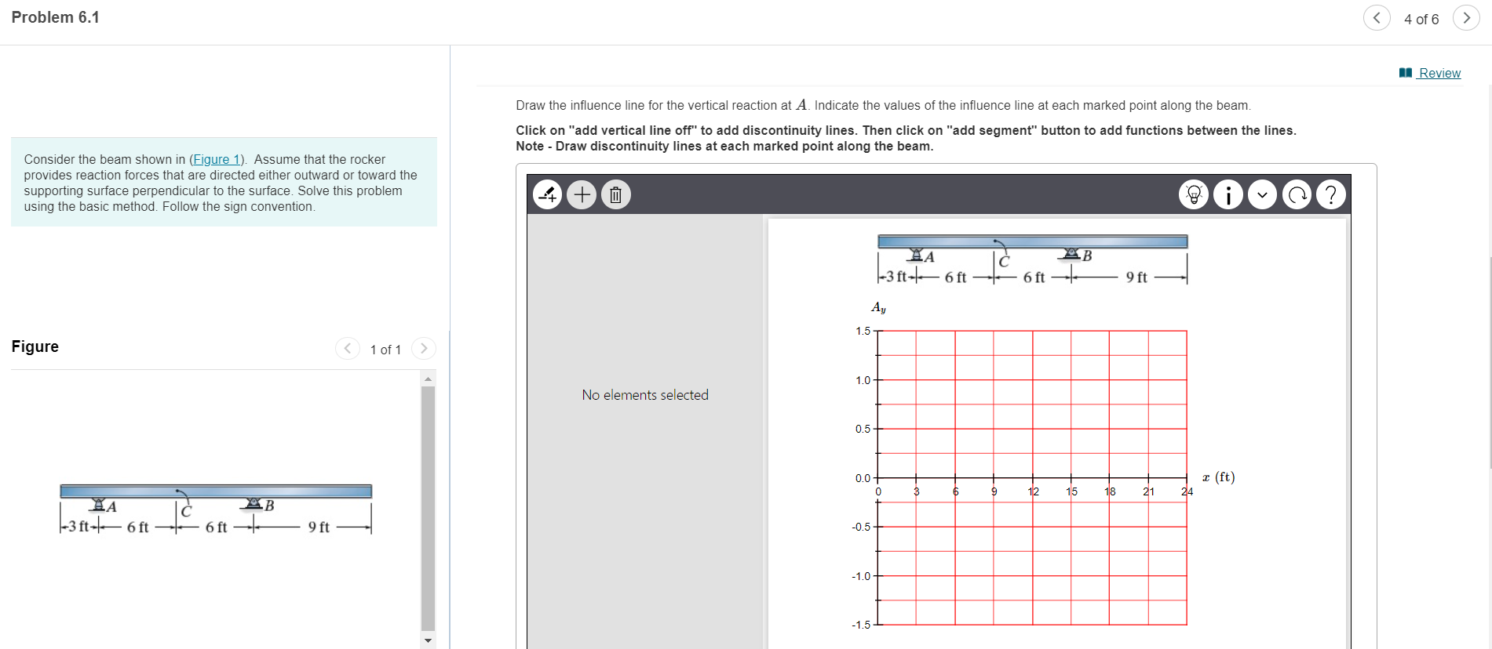Image resolution: width=1492 pixels, height=649 pixels.
Task: Click the '24' x-axis tick label
Action: [x=1187, y=491]
